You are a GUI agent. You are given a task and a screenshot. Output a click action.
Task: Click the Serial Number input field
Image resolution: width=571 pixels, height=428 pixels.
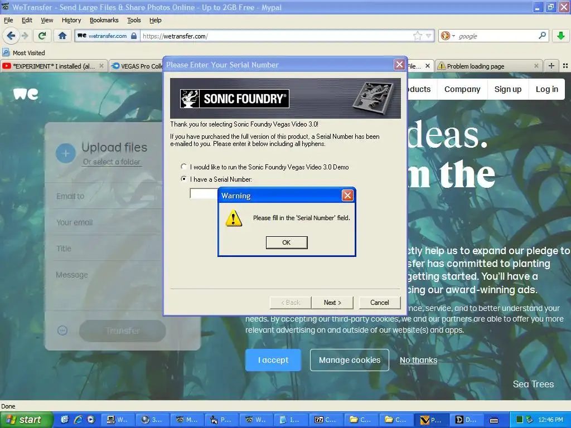[x=204, y=193]
